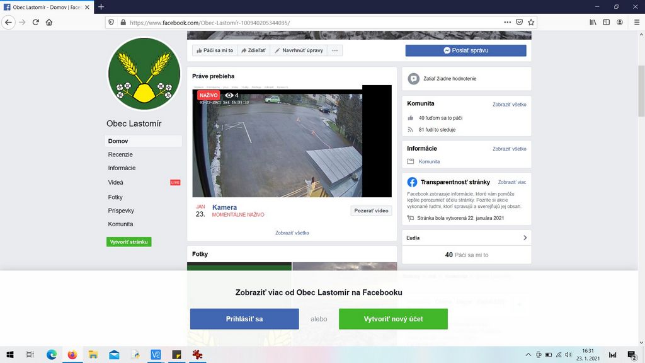Open page actions three-dot menu in address bar
This screenshot has height=363, width=645.
coord(508,22)
